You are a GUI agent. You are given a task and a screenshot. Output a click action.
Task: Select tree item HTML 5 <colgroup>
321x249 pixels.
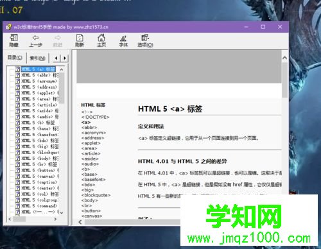pos(40,200)
